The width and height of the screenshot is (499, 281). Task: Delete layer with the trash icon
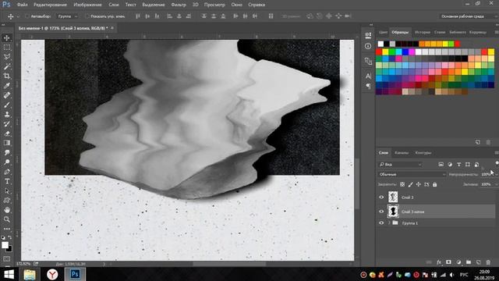click(489, 262)
